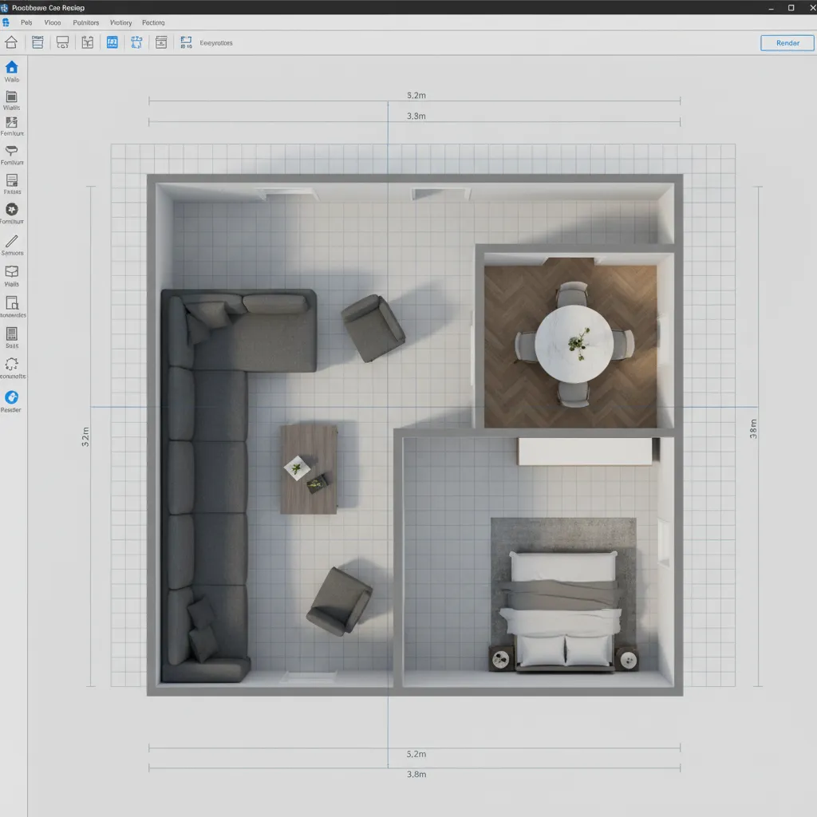Select the home icon in the top toolbar

click(11, 42)
